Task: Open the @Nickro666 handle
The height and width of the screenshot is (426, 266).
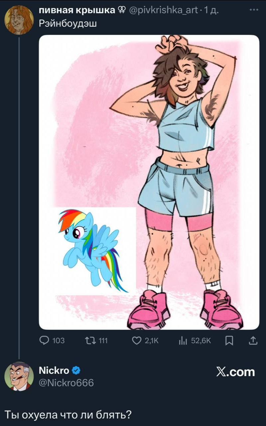Action: click(66, 383)
